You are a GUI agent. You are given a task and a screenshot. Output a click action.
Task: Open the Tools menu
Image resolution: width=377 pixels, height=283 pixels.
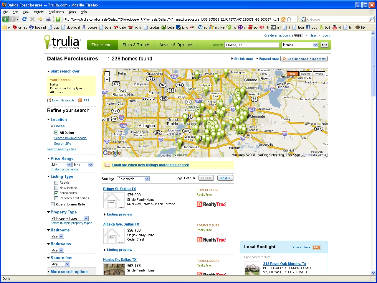[72, 12]
